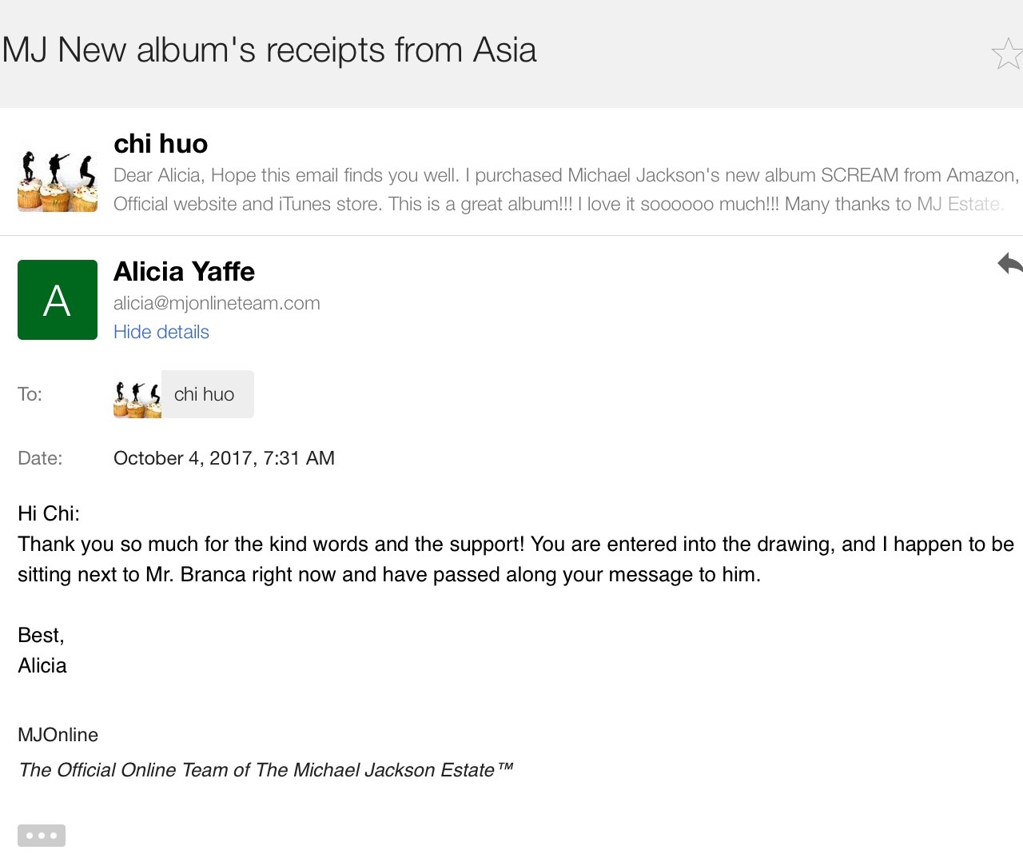Viewport: 1023px width, 858px height.
Task: Reply using the arrow icon
Action: pos(1010,263)
